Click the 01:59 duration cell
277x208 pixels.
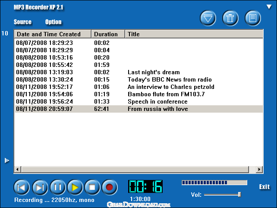tap(102, 65)
